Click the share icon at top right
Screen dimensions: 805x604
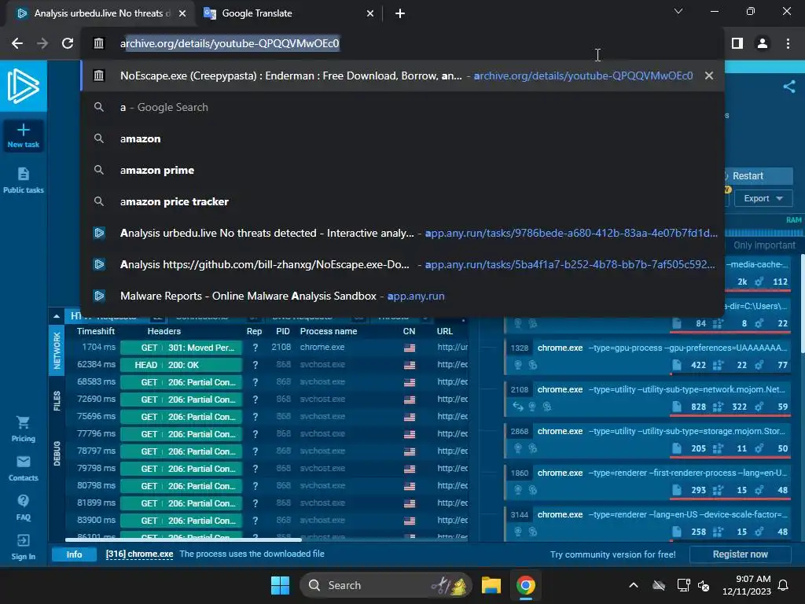[x=789, y=87]
